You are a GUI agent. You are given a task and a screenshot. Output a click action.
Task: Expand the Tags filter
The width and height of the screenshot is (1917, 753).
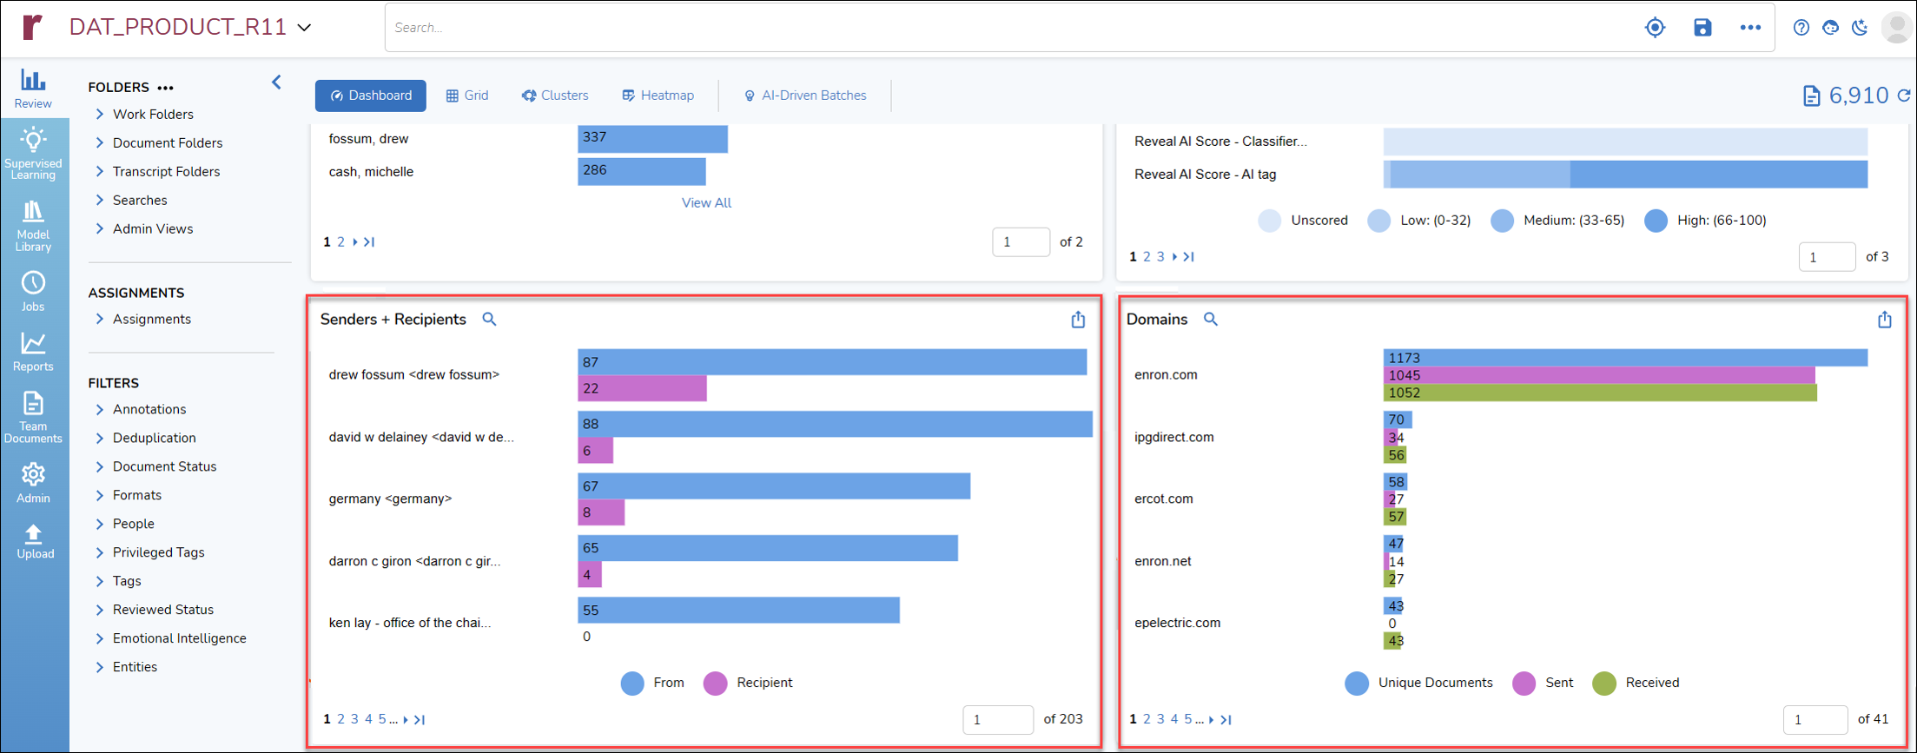99,581
